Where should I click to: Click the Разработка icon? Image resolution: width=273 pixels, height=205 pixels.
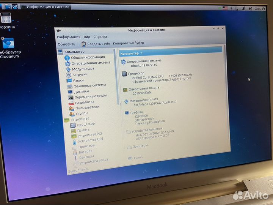[x=71, y=103]
